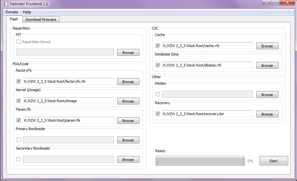Screen dimensions: 297x181
Task: Click Browse for Secondary Bootloader
Action: coord(128,160)
